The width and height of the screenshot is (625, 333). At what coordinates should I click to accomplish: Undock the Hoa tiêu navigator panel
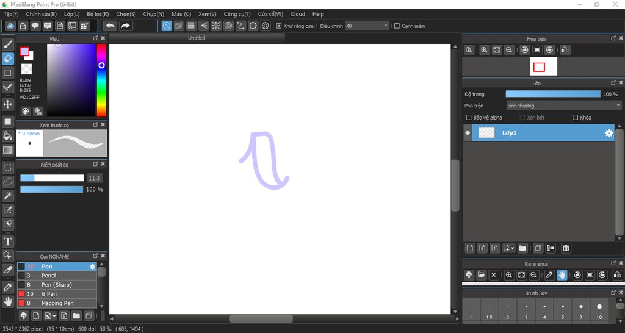point(613,38)
